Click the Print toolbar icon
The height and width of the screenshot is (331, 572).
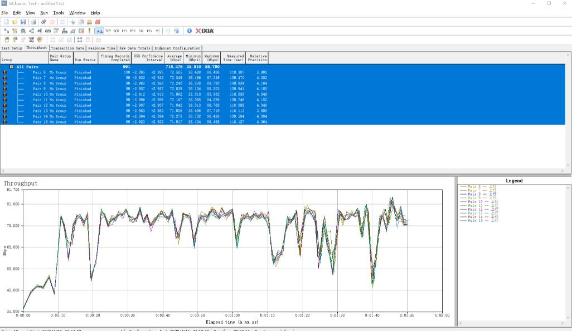pyautogui.click(x=33, y=22)
